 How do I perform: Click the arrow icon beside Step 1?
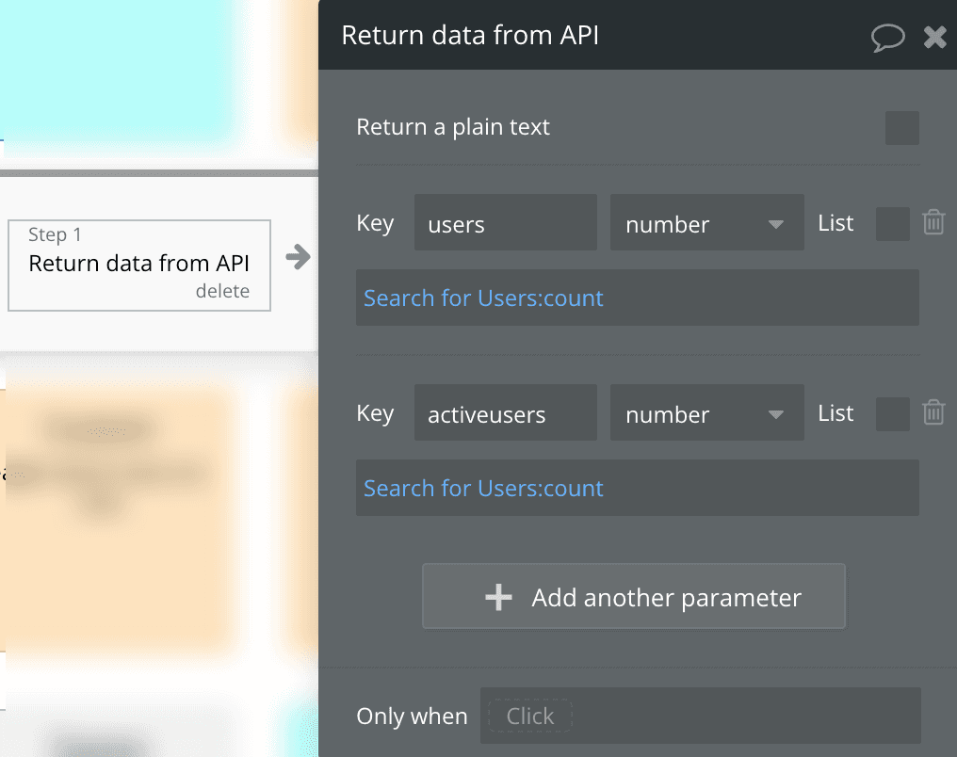(298, 257)
